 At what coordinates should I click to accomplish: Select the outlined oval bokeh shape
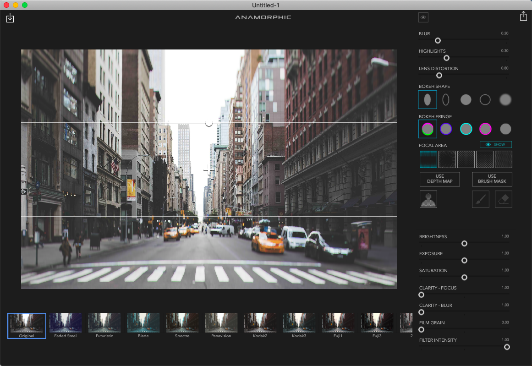click(x=446, y=99)
